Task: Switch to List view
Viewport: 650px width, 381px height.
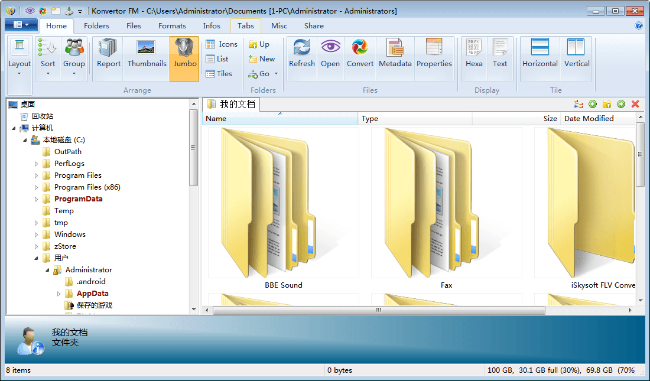Action: 217,59
